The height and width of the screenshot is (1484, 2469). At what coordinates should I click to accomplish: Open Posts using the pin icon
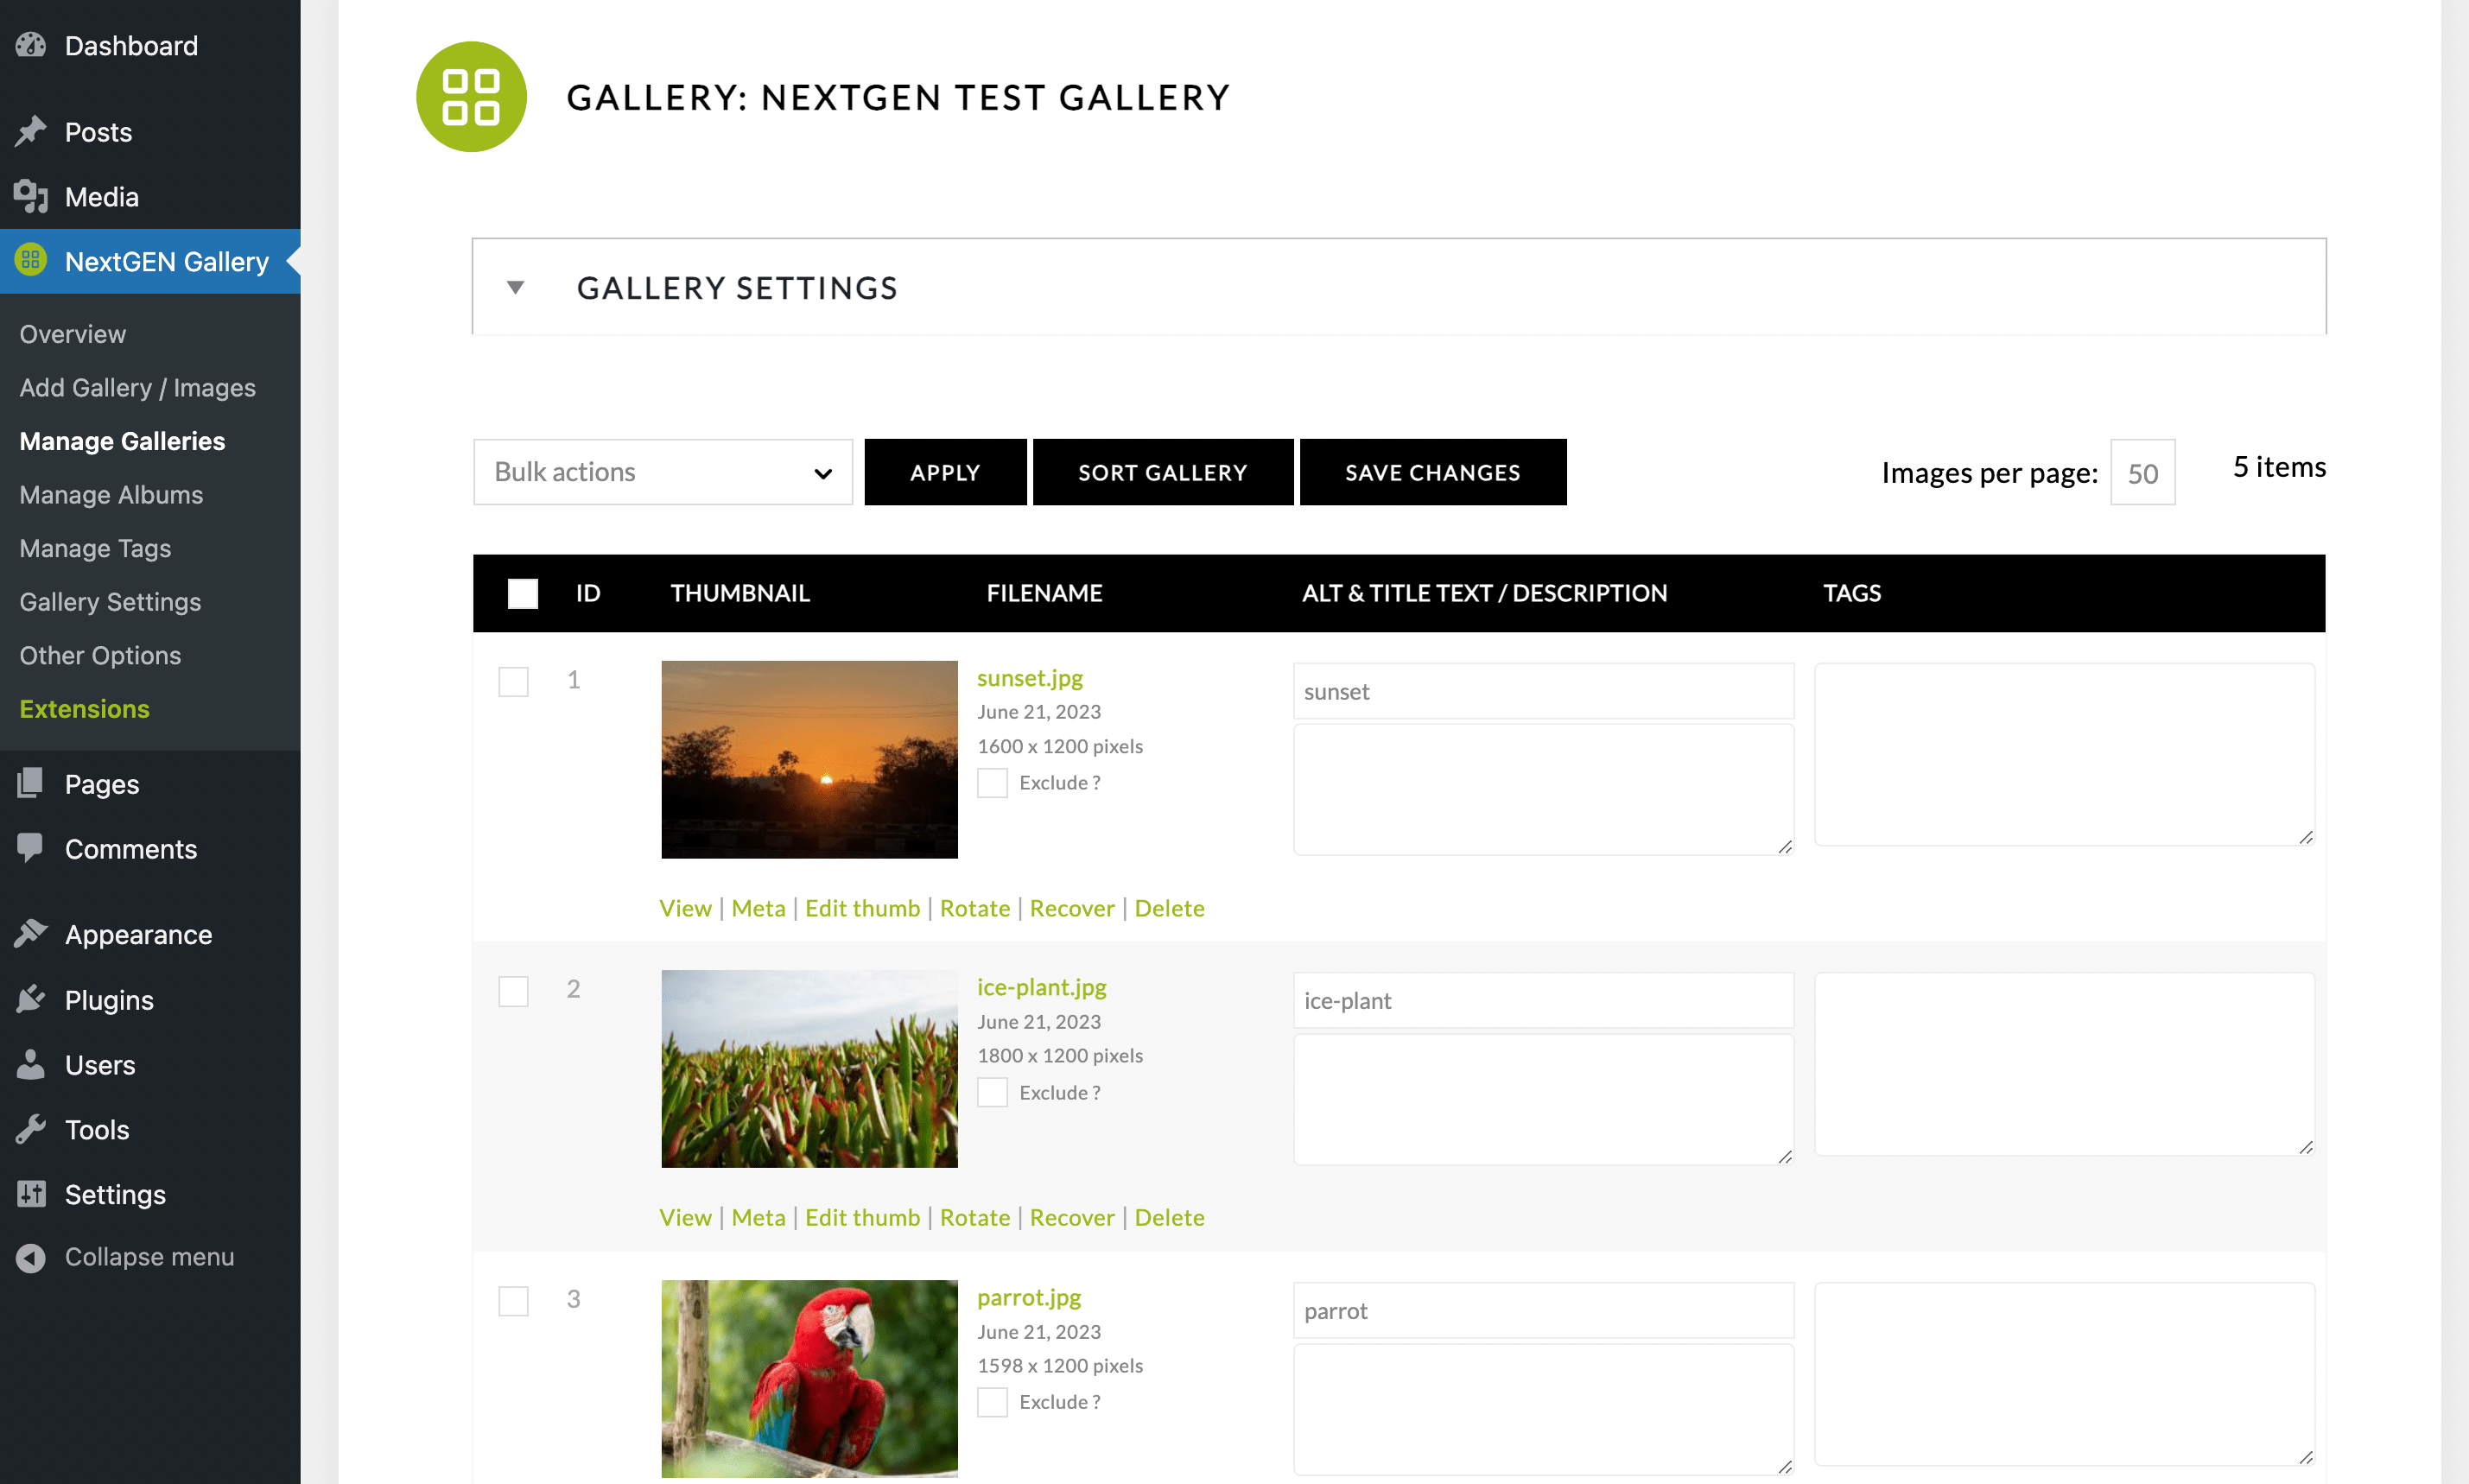(31, 131)
